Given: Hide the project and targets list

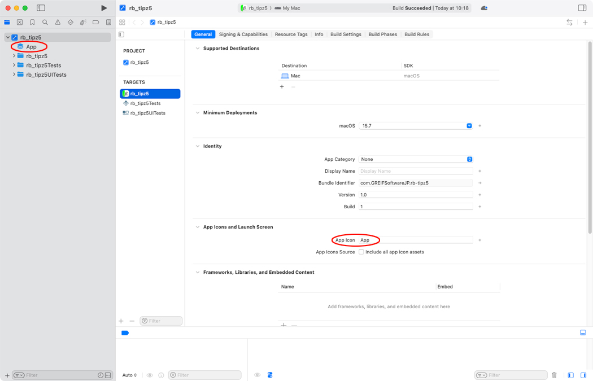Looking at the screenshot, I should tap(121, 34).
